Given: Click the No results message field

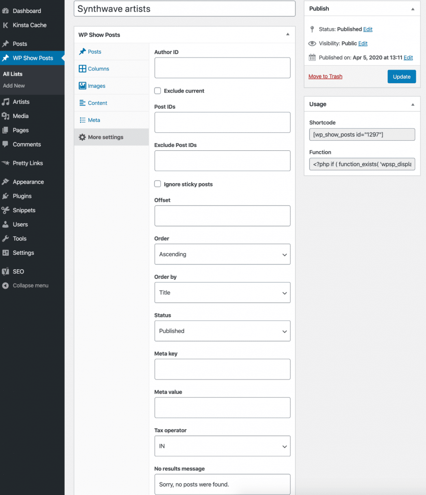Looking at the screenshot, I should click(222, 484).
